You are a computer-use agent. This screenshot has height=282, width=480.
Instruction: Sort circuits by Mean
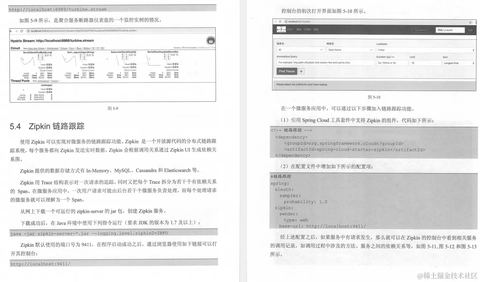tap(79, 48)
